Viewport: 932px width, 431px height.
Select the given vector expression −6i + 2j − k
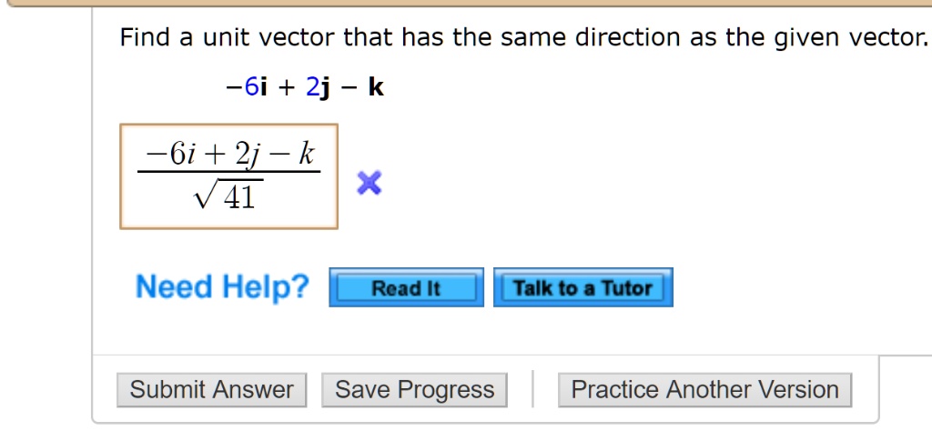click(305, 88)
